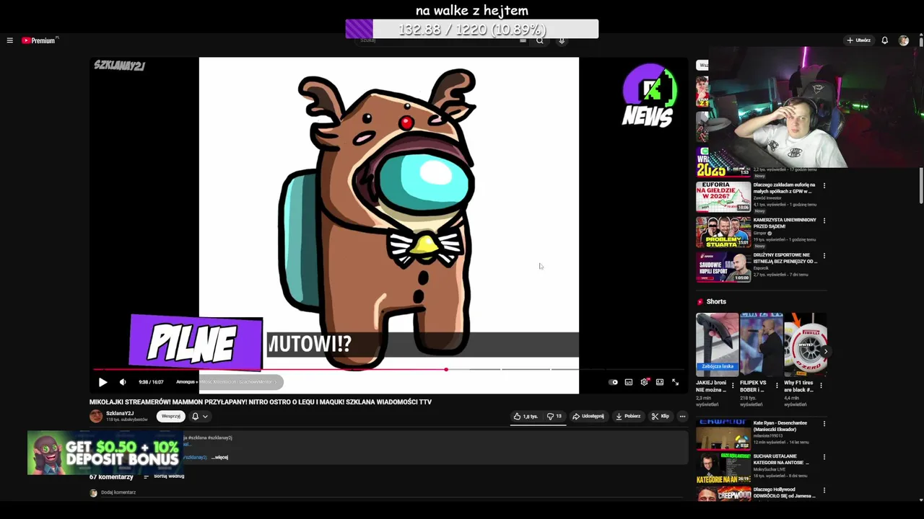This screenshot has height=519, width=924.
Task: Open Drużyny esportowe nie istnieją video
Action: 785,258
